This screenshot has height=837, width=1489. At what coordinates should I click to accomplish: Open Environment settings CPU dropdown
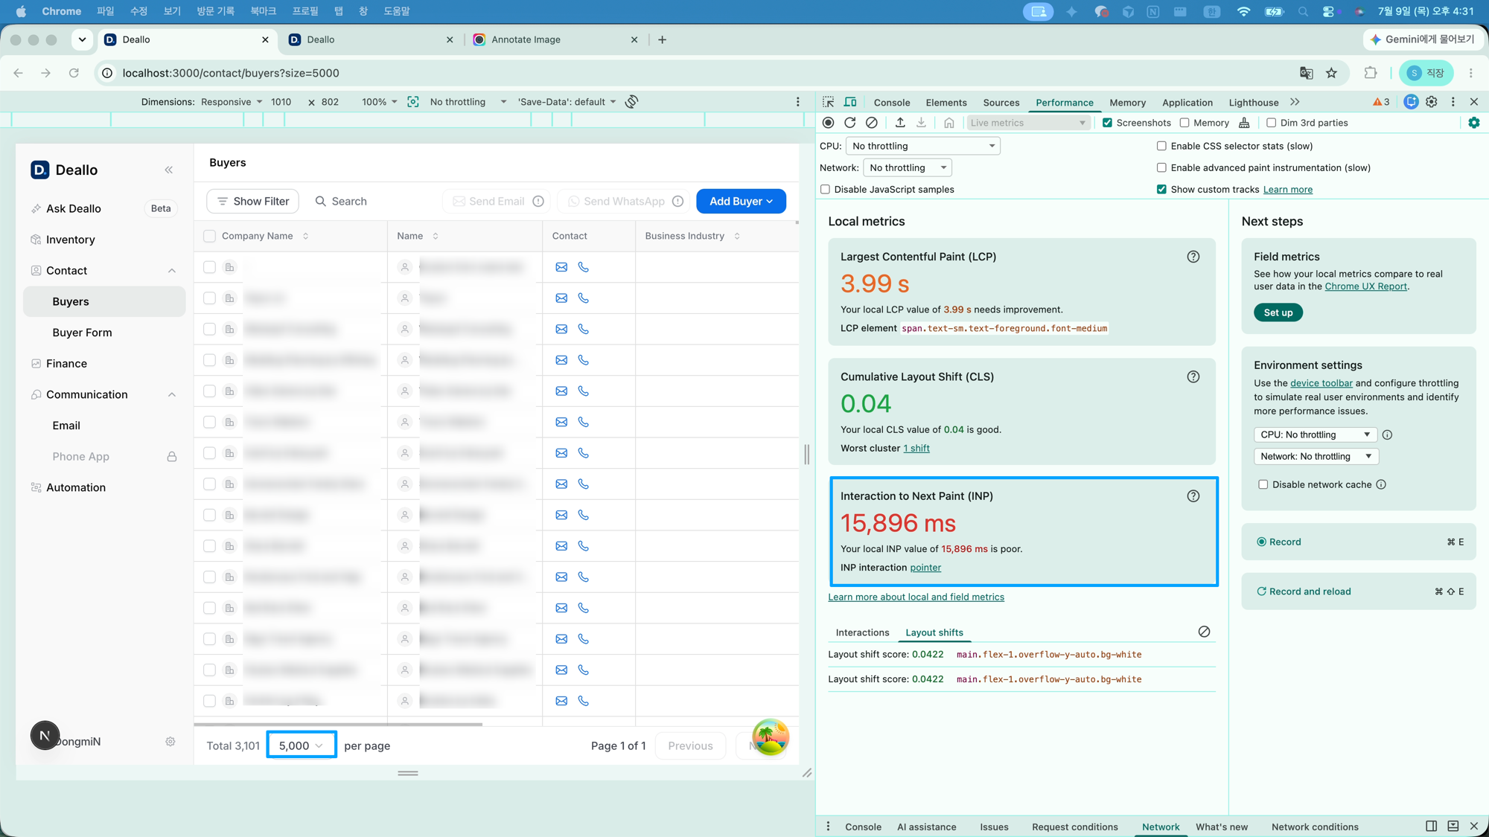[1314, 434]
